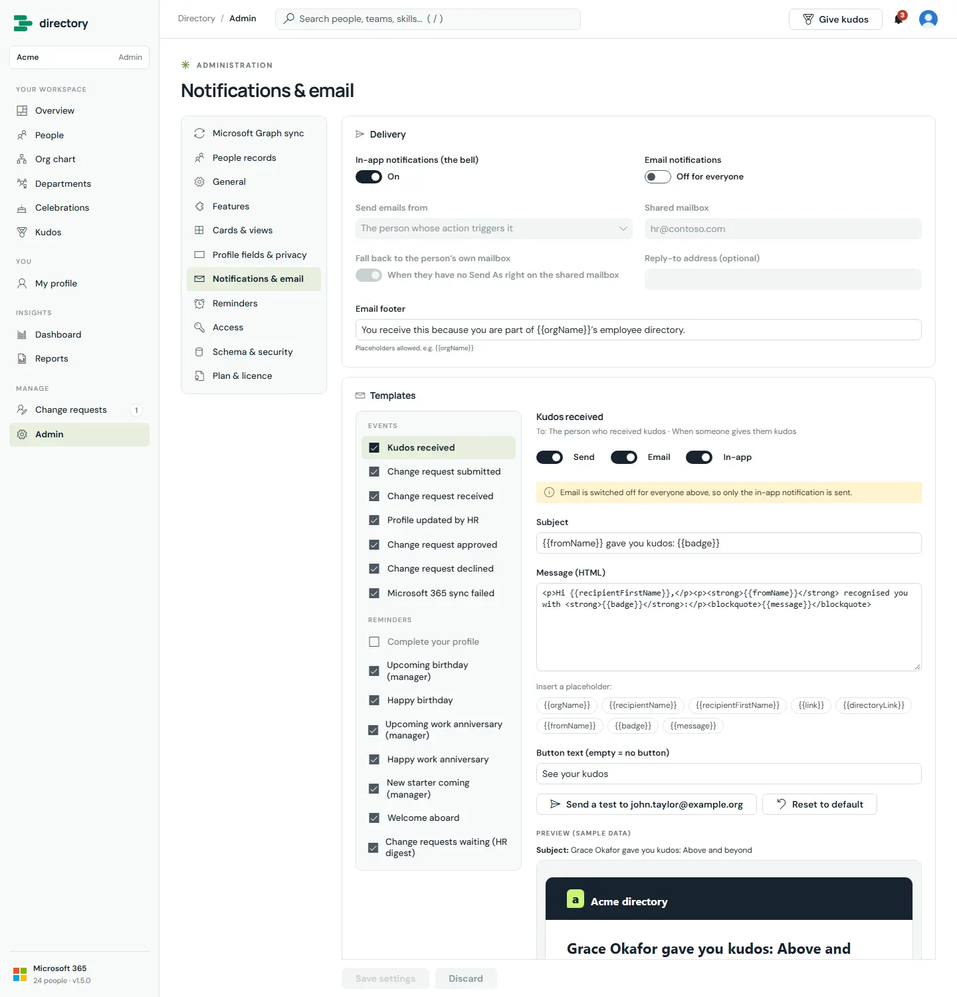Check the Complete your profile checkbox
Viewport: 957px width, 997px height.
coord(374,642)
